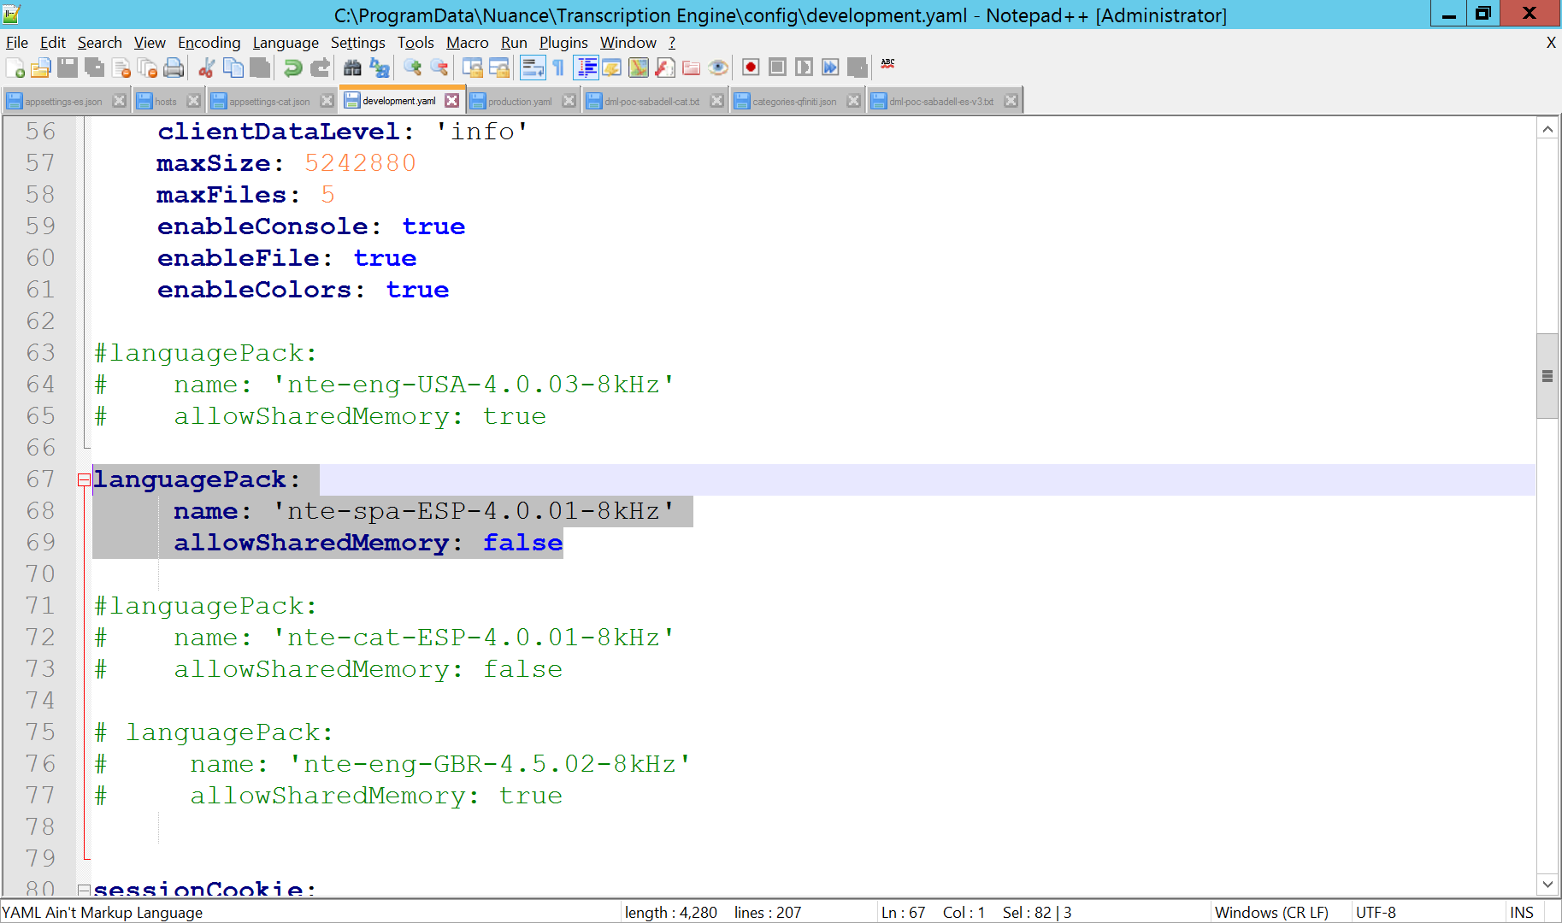The height and width of the screenshot is (923, 1562).
Task: Zoom in on the document
Action: (414, 68)
